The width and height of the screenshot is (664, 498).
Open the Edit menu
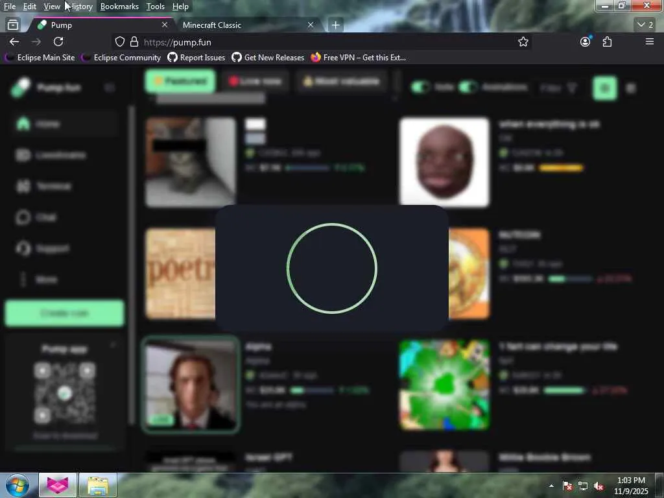29,6
